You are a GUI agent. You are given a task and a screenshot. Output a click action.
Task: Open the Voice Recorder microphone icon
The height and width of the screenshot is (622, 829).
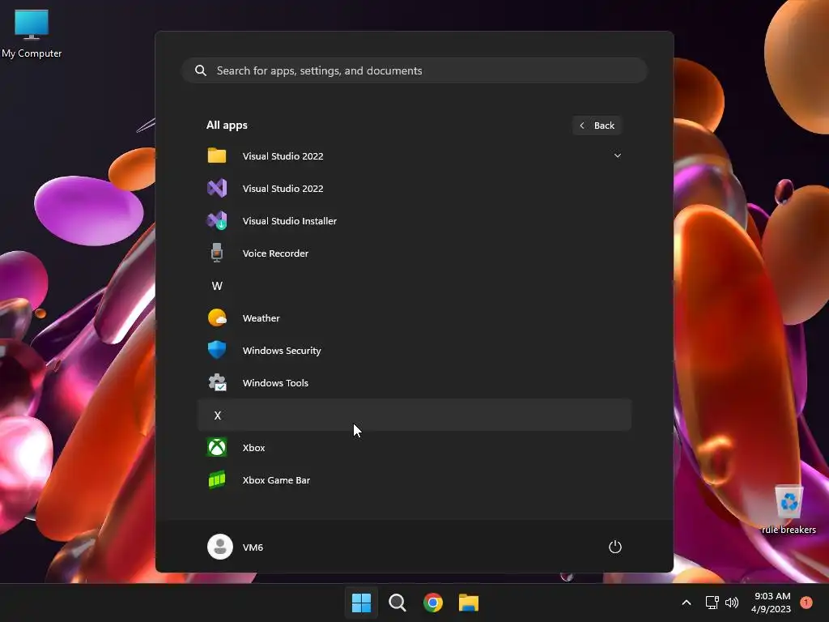click(217, 253)
